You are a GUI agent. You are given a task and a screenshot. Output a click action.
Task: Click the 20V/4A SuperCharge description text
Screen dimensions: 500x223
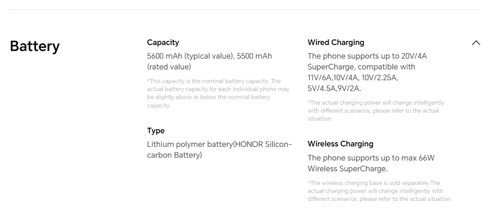(x=367, y=72)
